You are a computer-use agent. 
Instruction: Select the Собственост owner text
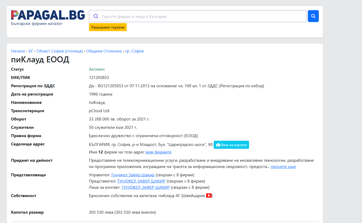pos(151,196)
